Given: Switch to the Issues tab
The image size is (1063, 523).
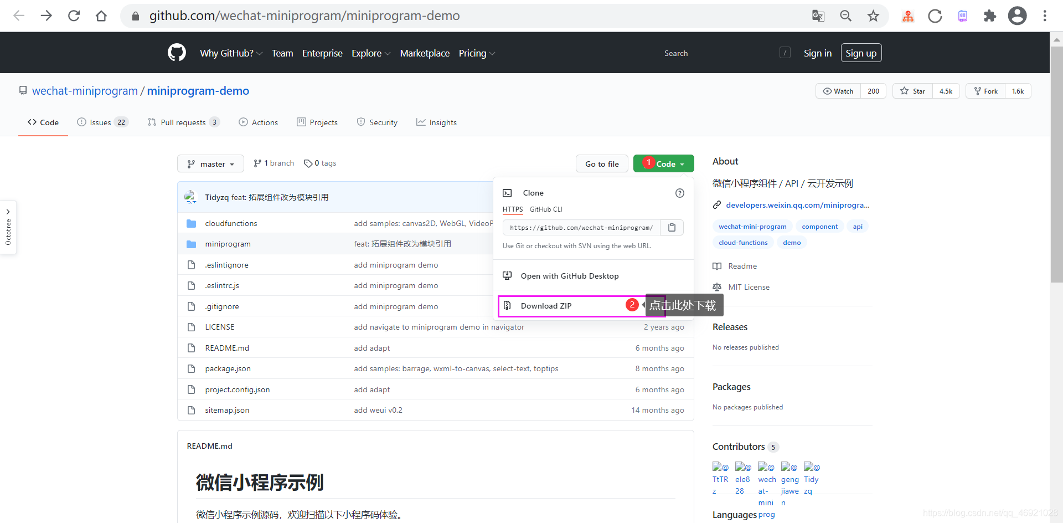Looking at the screenshot, I should pos(102,122).
